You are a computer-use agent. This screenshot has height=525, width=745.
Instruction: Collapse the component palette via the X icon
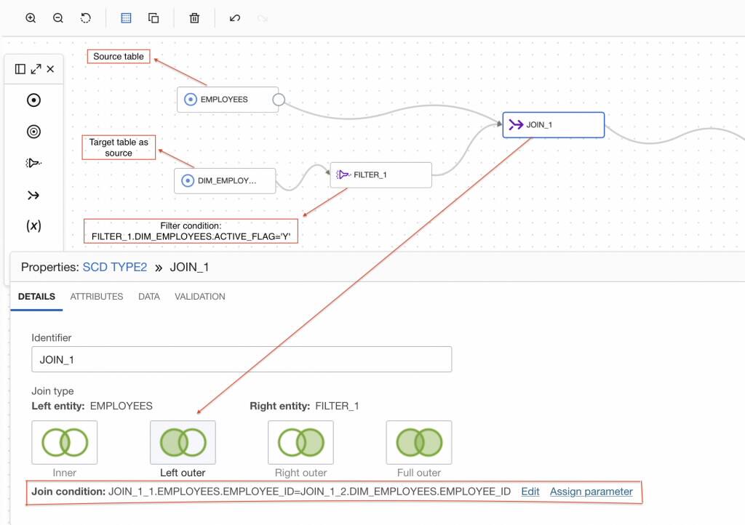coord(50,68)
